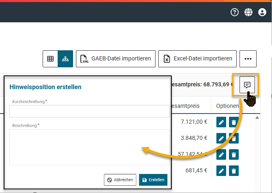Edit the row with 681,45 €
272x193 pixels.
[221, 171]
